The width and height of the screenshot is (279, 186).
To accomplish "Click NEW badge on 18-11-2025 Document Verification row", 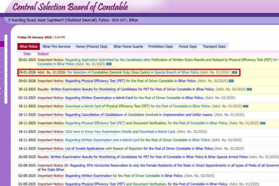I will (x=263, y=123).
